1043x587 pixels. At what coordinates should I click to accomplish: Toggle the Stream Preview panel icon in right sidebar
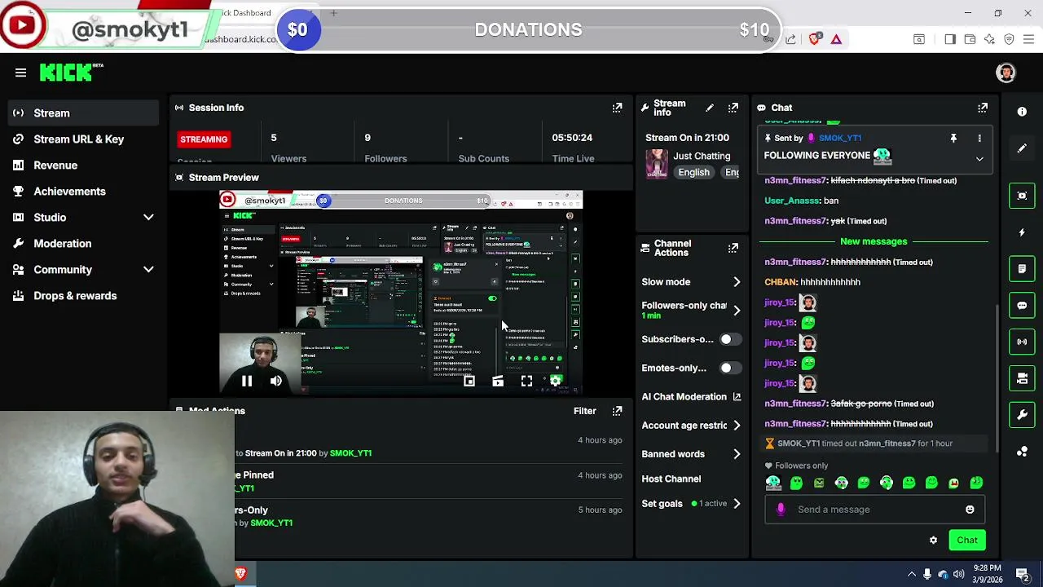point(1022,196)
